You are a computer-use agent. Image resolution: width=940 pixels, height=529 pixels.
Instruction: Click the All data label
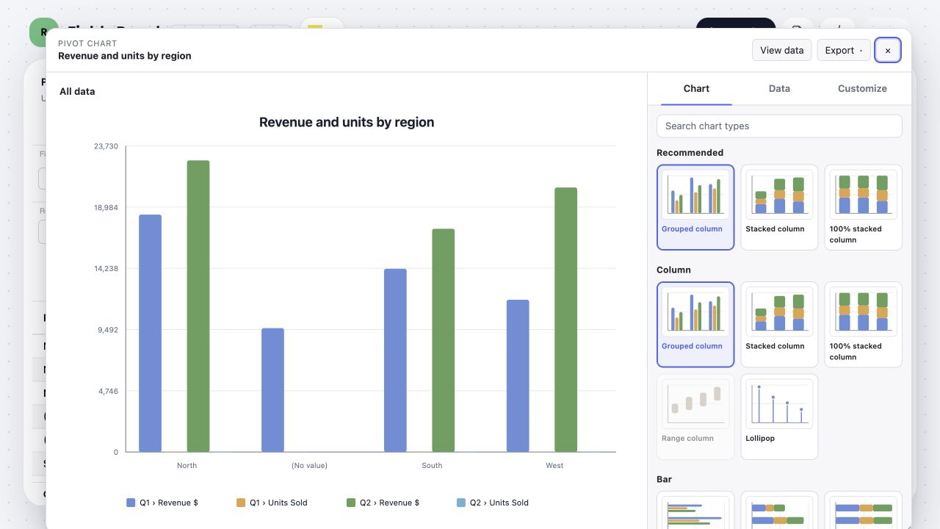click(77, 91)
